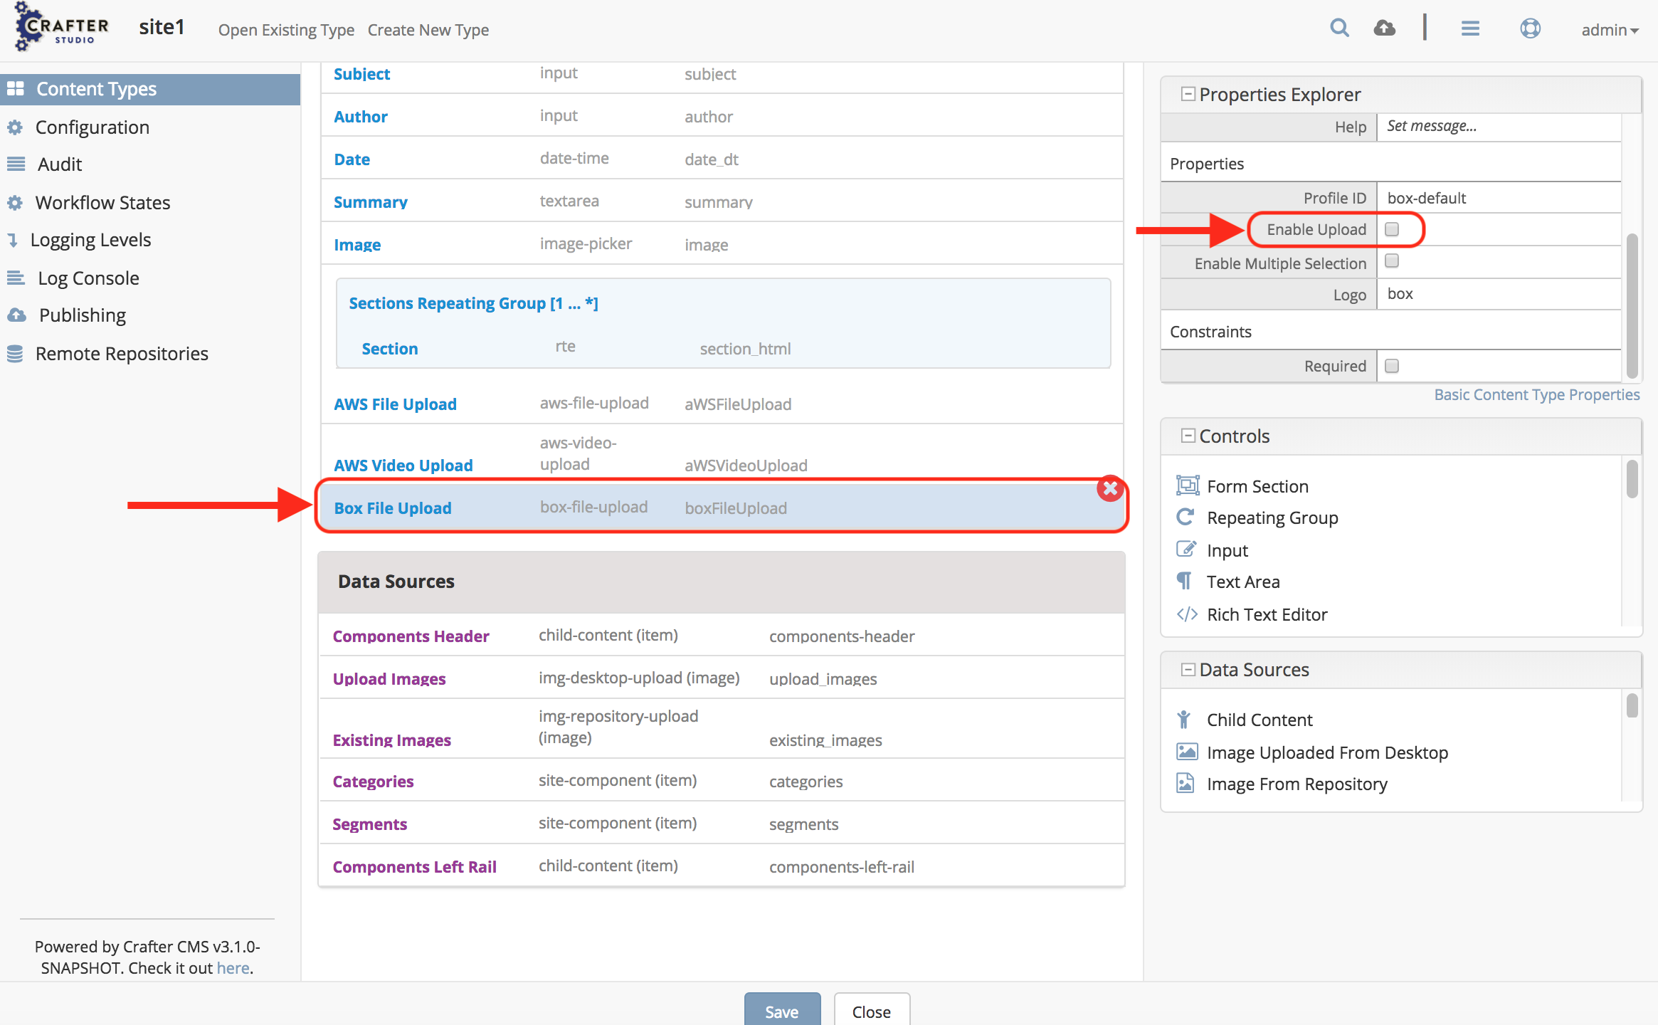This screenshot has width=1658, height=1025.
Task: Mark the field as Required
Action: tap(1392, 365)
